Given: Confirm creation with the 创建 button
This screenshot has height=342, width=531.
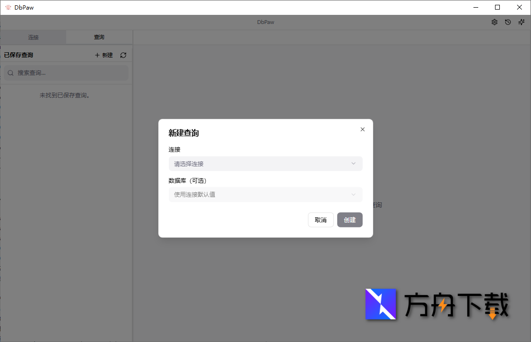Looking at the screenshot, I should [x=350, y=220].
